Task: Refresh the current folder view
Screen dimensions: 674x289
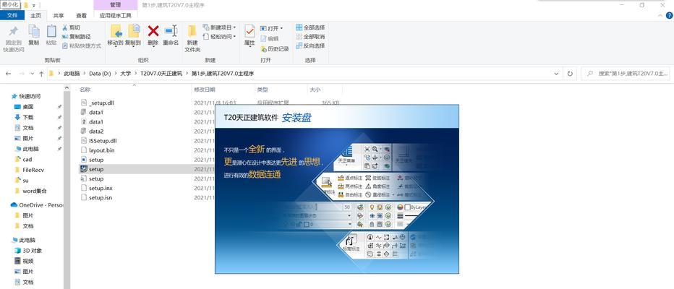Action: coord(570,74)
